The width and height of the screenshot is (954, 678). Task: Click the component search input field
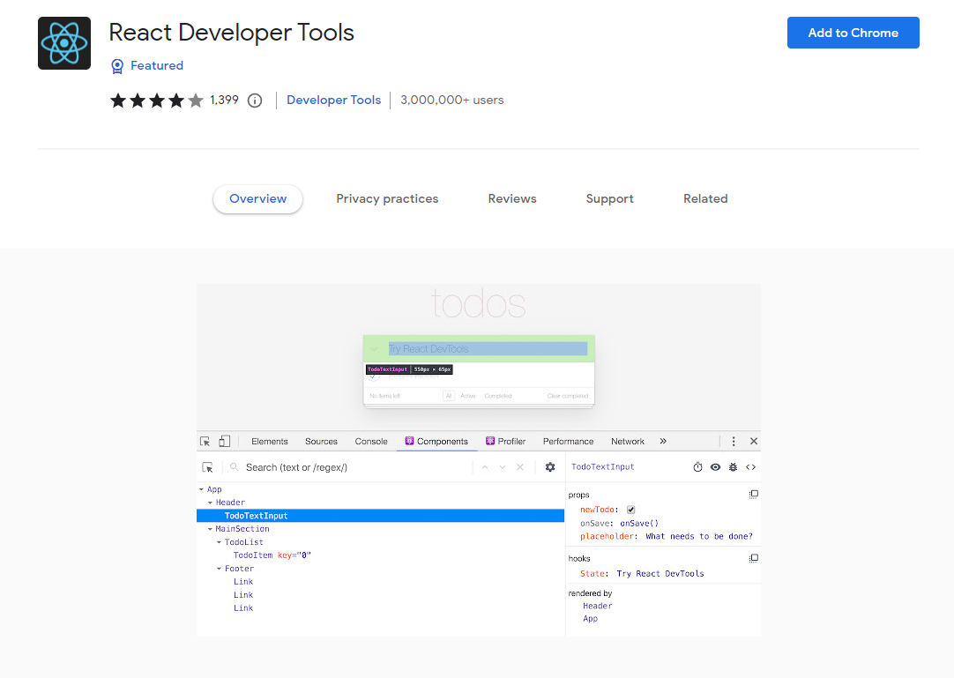(x=353, y=467)
